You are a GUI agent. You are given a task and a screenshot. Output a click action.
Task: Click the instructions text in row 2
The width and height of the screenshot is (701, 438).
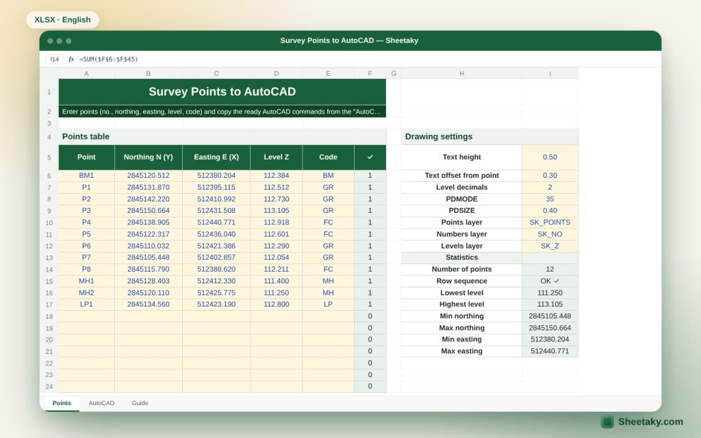221,112
